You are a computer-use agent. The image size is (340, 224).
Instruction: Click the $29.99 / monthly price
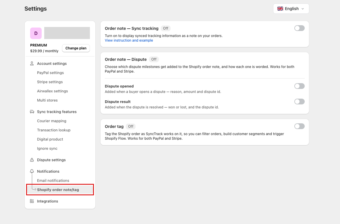[44, 51]
